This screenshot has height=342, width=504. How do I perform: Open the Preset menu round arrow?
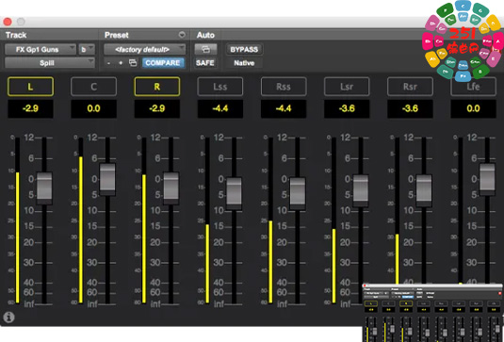coord(182,35)
